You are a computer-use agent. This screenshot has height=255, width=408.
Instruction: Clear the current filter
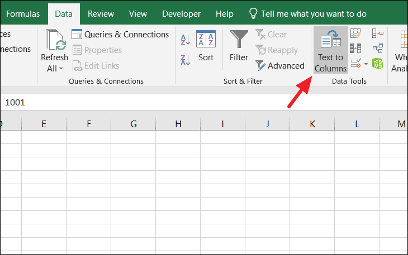(271, 34)
